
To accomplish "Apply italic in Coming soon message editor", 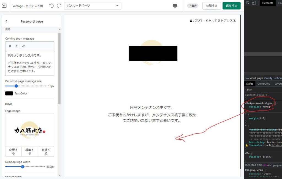I will pos(16,46).
